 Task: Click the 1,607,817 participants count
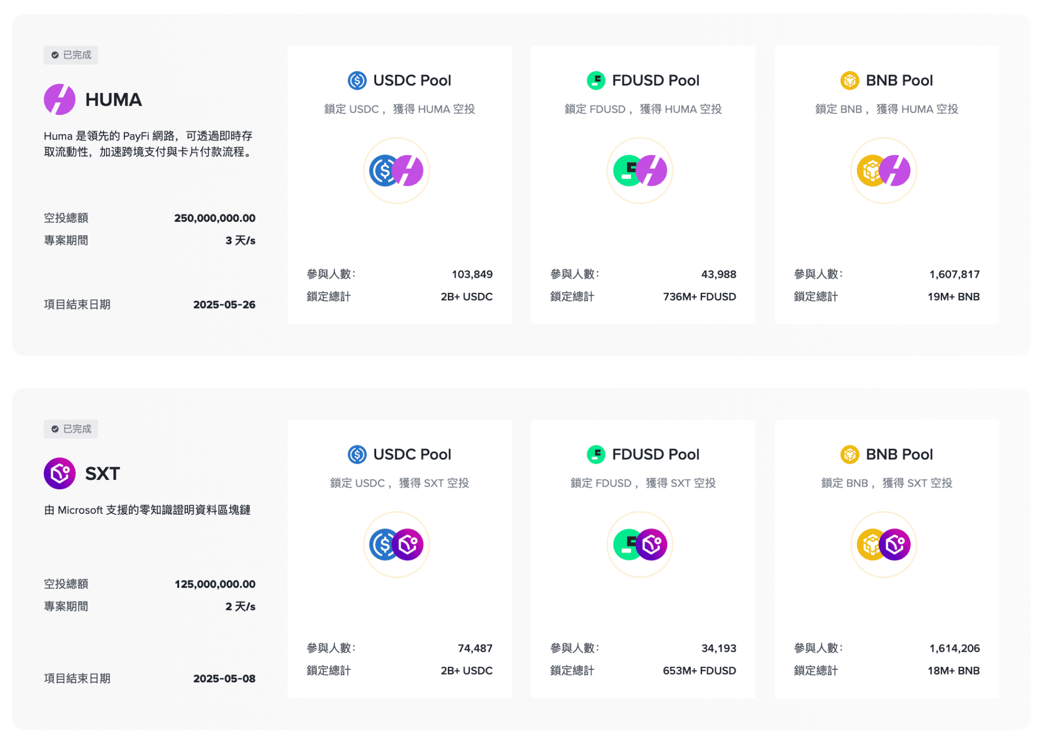pyautogui.click(x=955, y=275)
